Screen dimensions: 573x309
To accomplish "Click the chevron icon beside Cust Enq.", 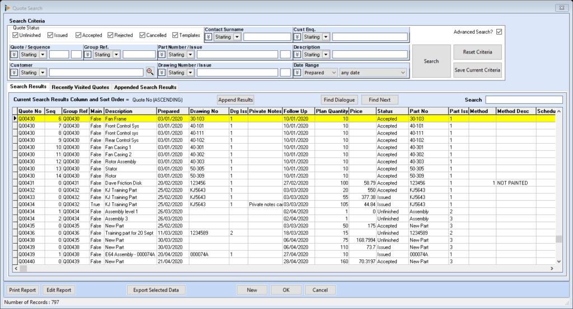I will click(x=298, y=37).
